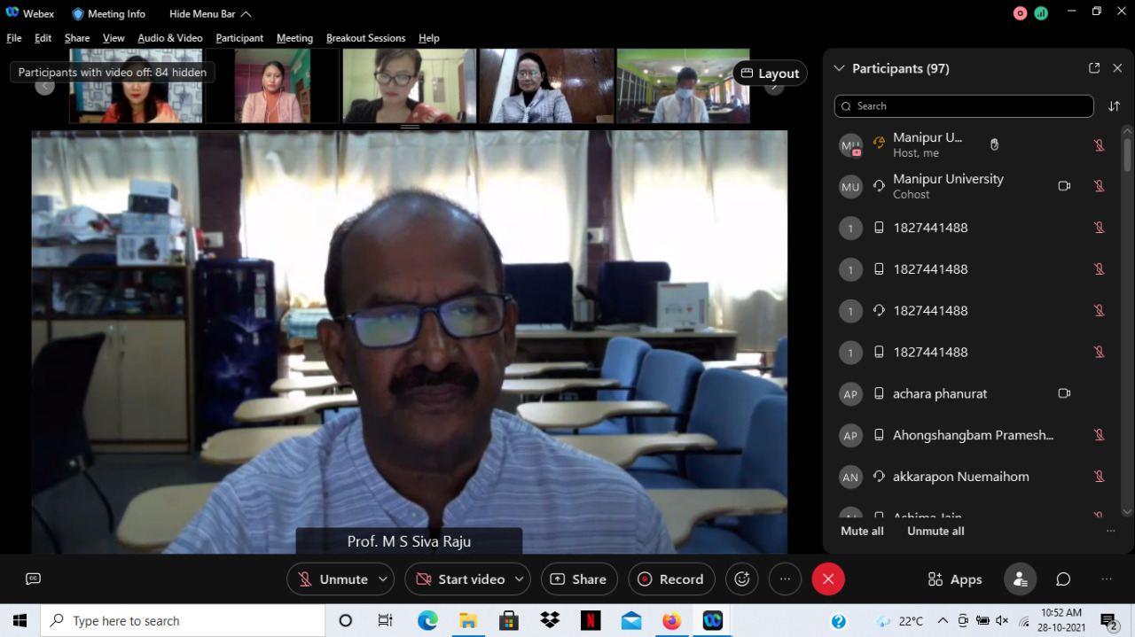
Task: Show previous video thumbnails with left arrow
Action: click(44, 86)
